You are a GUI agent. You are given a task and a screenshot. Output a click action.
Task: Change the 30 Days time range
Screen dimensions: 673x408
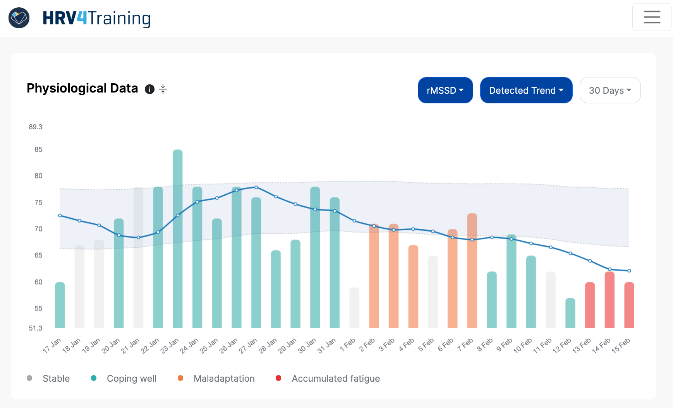tap(610, 90)
